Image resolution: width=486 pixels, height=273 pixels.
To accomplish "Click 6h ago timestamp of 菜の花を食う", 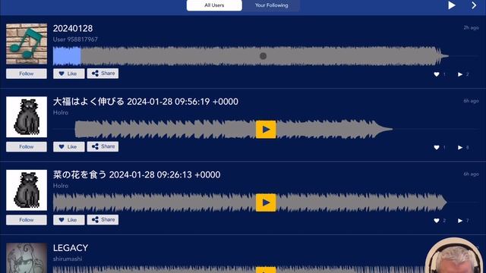I will pos(471,174).
